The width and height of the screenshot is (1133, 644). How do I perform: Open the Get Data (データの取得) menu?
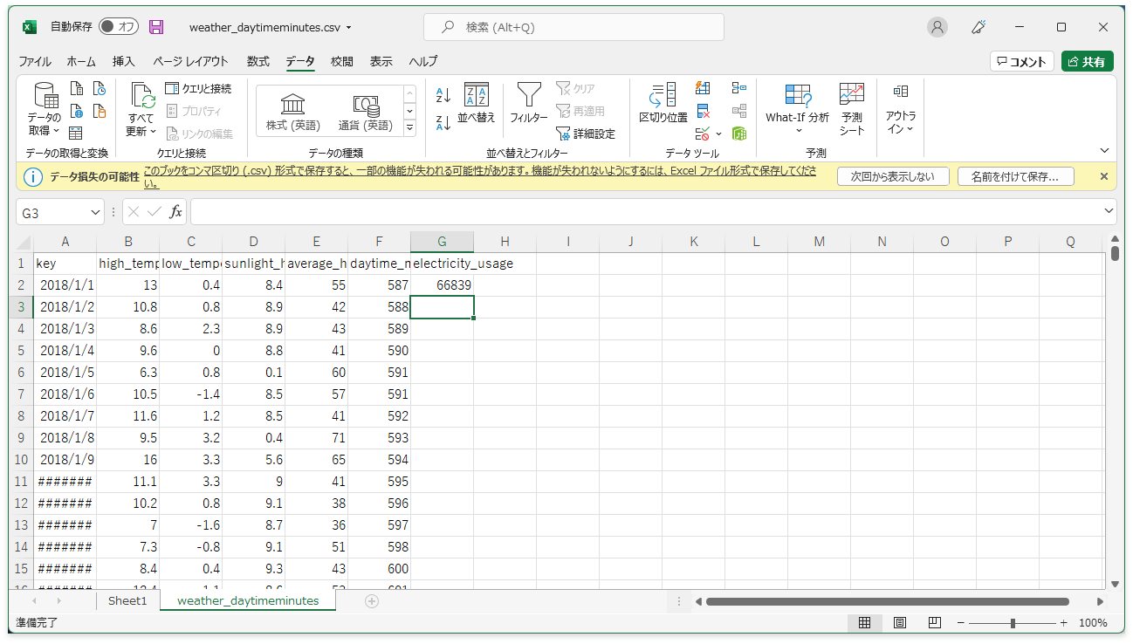(x=45, y=110)
